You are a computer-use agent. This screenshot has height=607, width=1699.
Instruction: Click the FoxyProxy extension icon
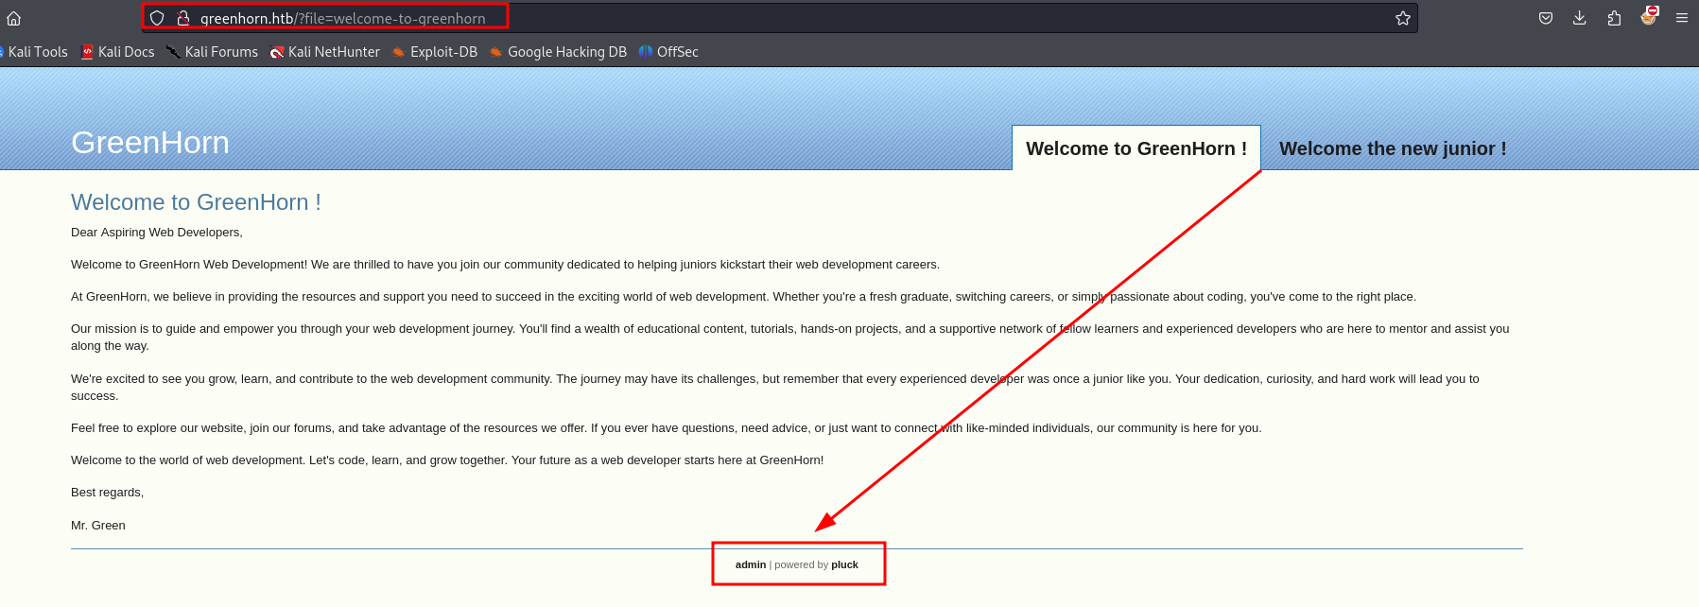(x=1649, y=16)
